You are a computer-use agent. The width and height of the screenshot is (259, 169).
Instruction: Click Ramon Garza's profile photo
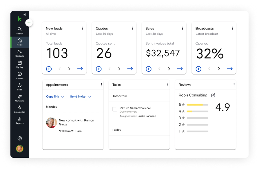(x=51, y=123)
